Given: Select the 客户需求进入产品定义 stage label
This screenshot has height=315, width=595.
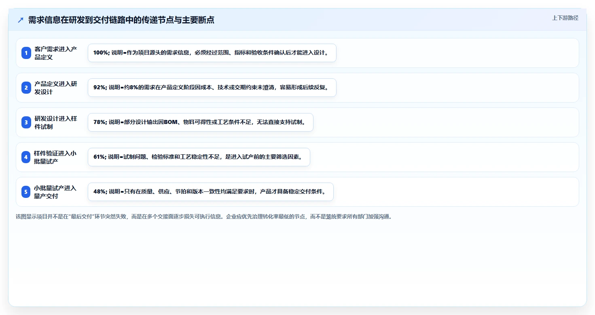Looking at the screenshot, I should pos(56,53).
